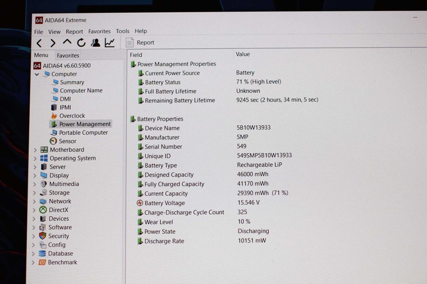Open the Report menu
Viewport: 427px width, 284px height.
point(74,32)
